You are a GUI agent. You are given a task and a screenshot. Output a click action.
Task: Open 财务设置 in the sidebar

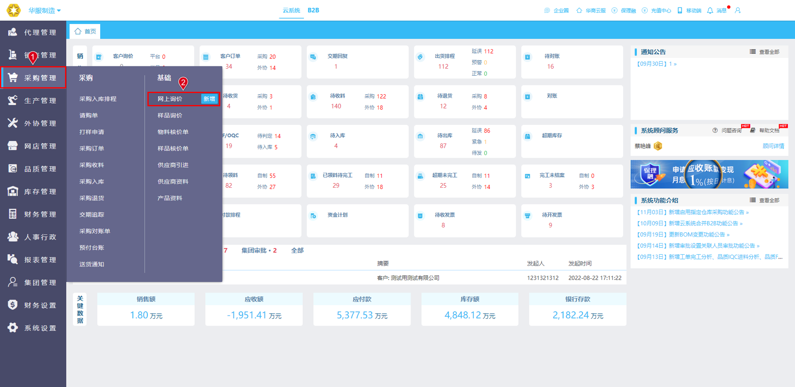pos(33,305)
